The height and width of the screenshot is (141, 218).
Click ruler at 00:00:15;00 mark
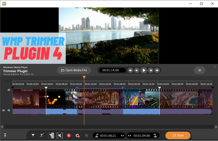tap(33, 84)
